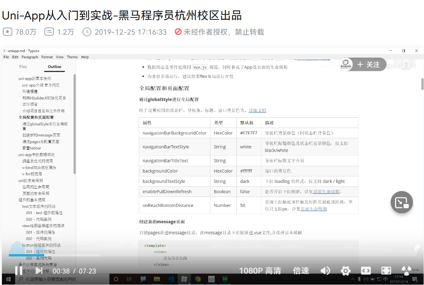Jump to outline item uni-app的基本使用

pos(35,78)
